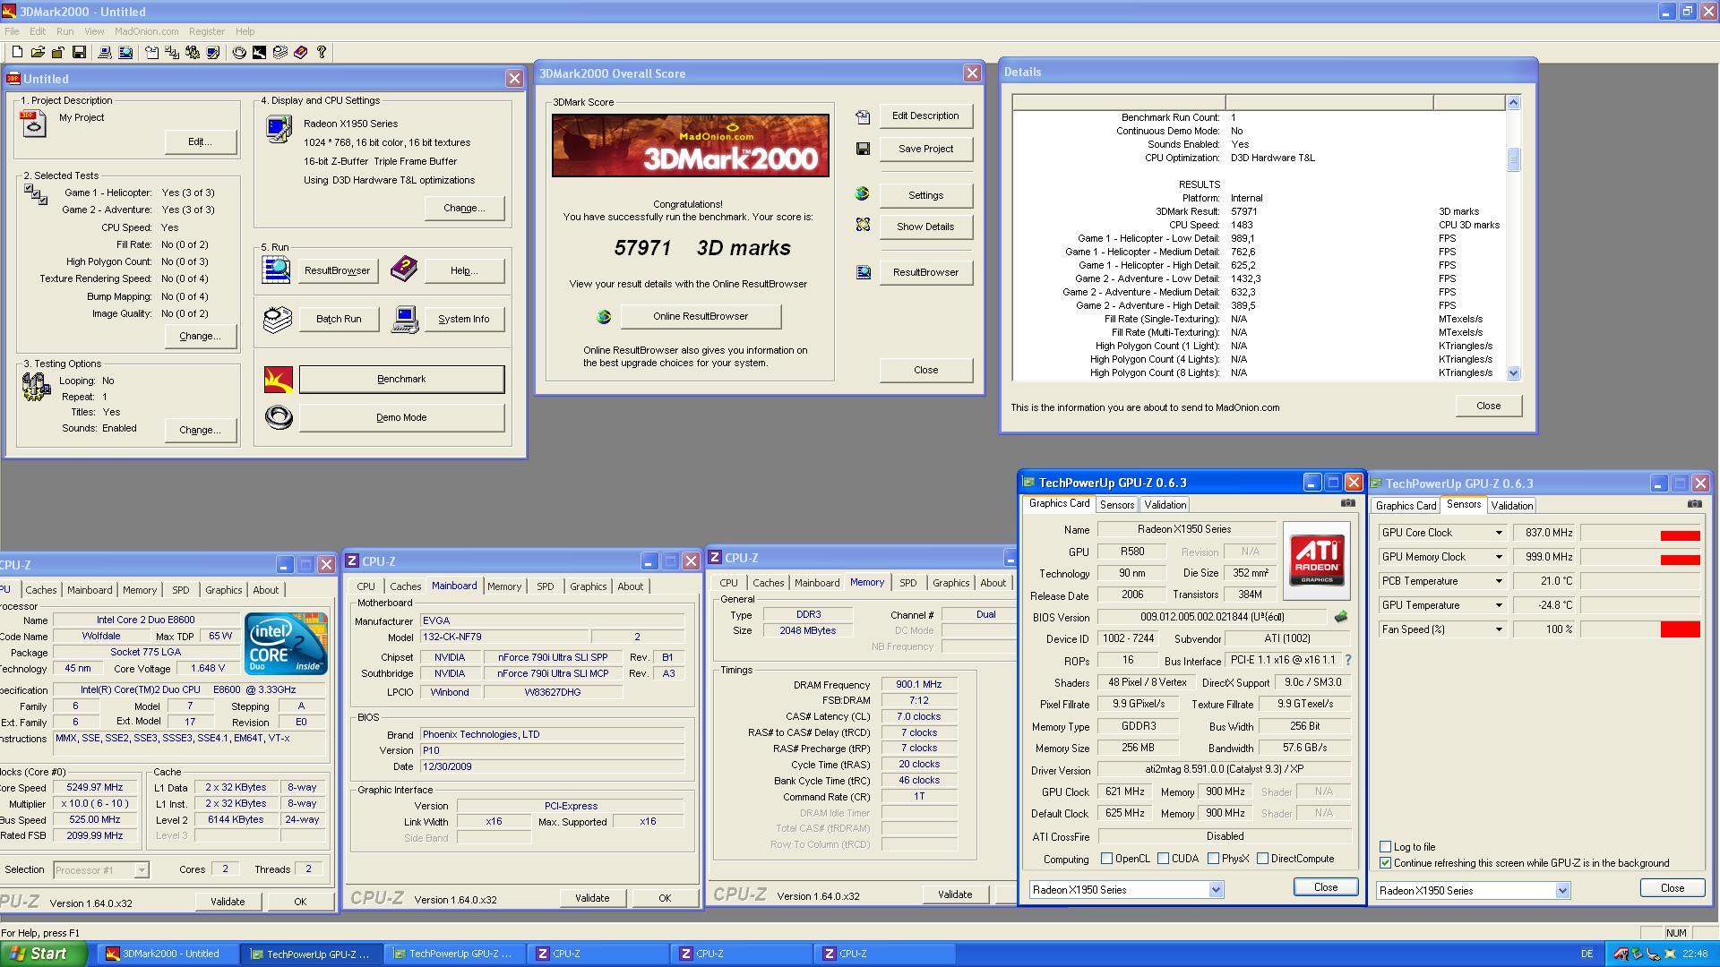Uncheck Continue refreshing while GPU-Z in background
The height and width of the screenshot is (967, 1720).
(x=1386, y=863)
